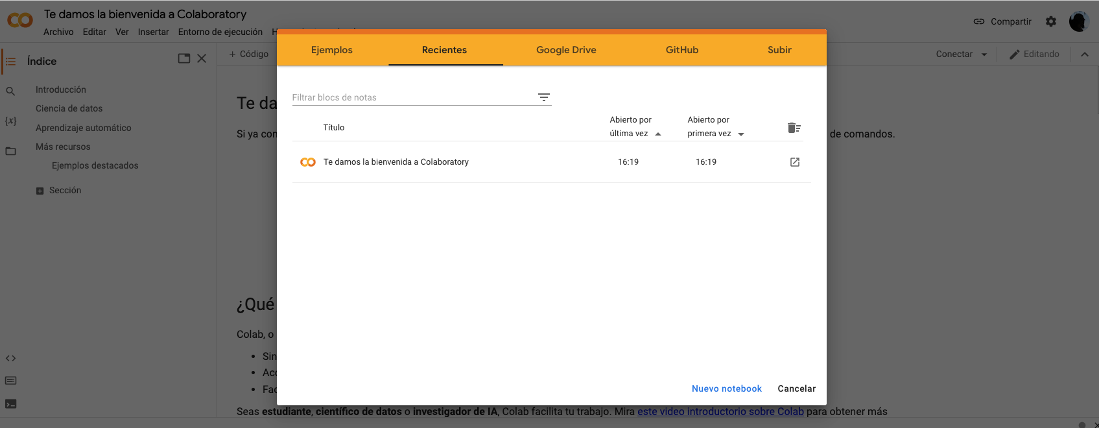This screenshot has height=428, width=1099.
Task: Pop the Índice panel out to new tab
Action: click(x=184, y=58)
